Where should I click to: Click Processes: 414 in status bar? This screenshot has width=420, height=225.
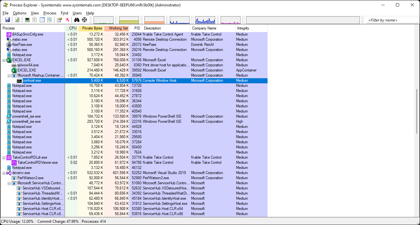coord(94,221)
